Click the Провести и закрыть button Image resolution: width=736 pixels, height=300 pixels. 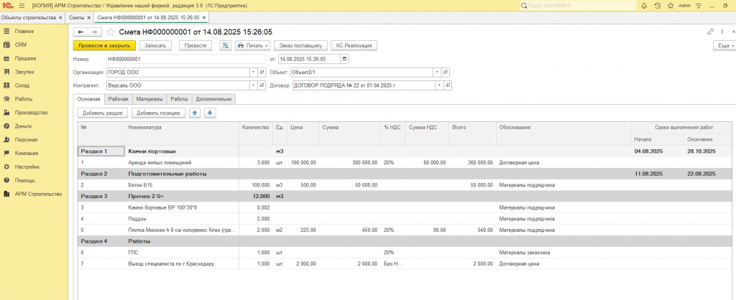pyautogui.click(x=104, y=45)
